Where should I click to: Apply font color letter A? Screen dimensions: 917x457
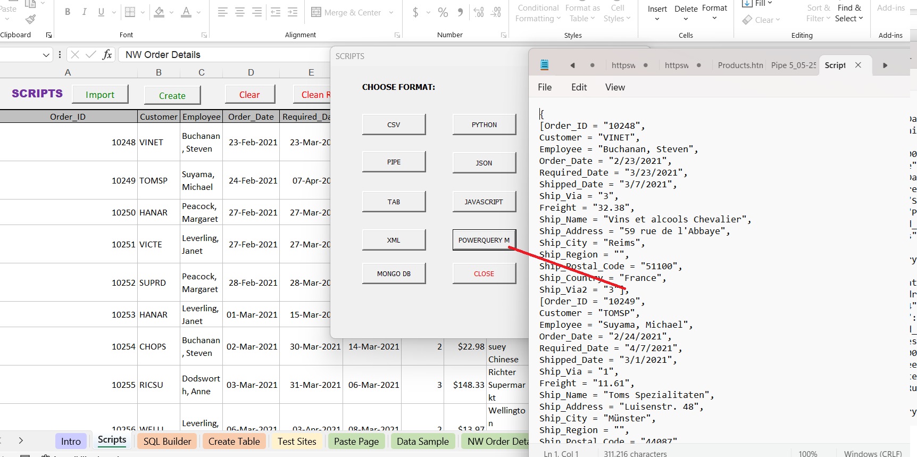(x=186, y=12)
